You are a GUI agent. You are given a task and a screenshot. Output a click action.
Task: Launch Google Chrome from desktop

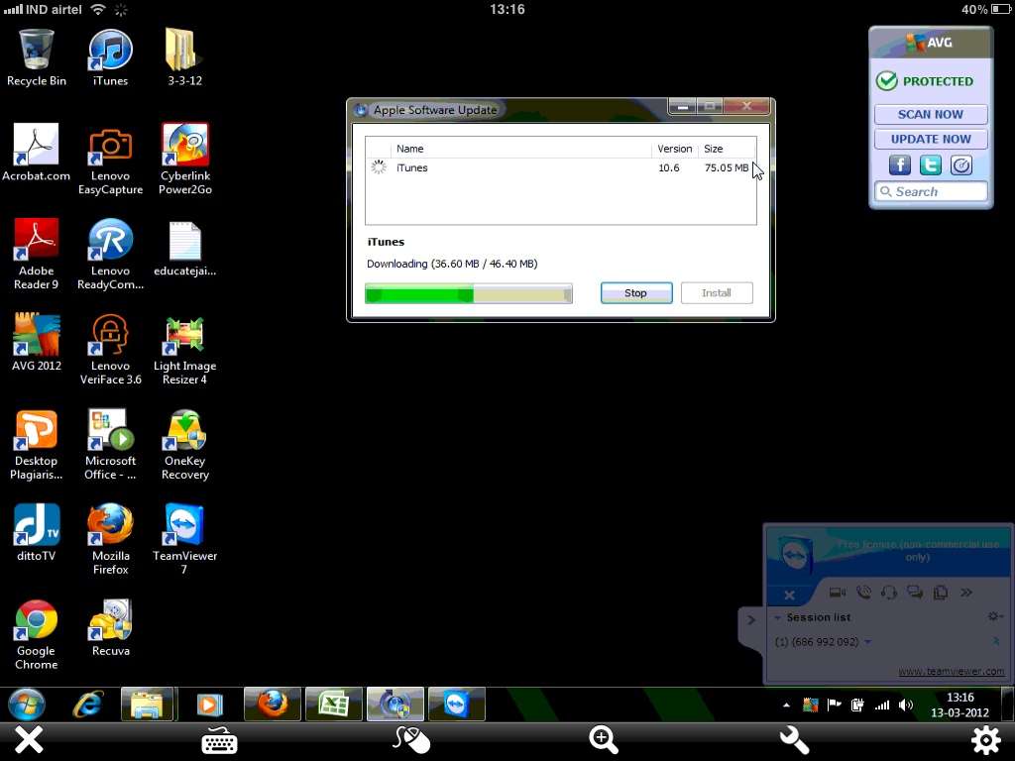click(37, 634)
